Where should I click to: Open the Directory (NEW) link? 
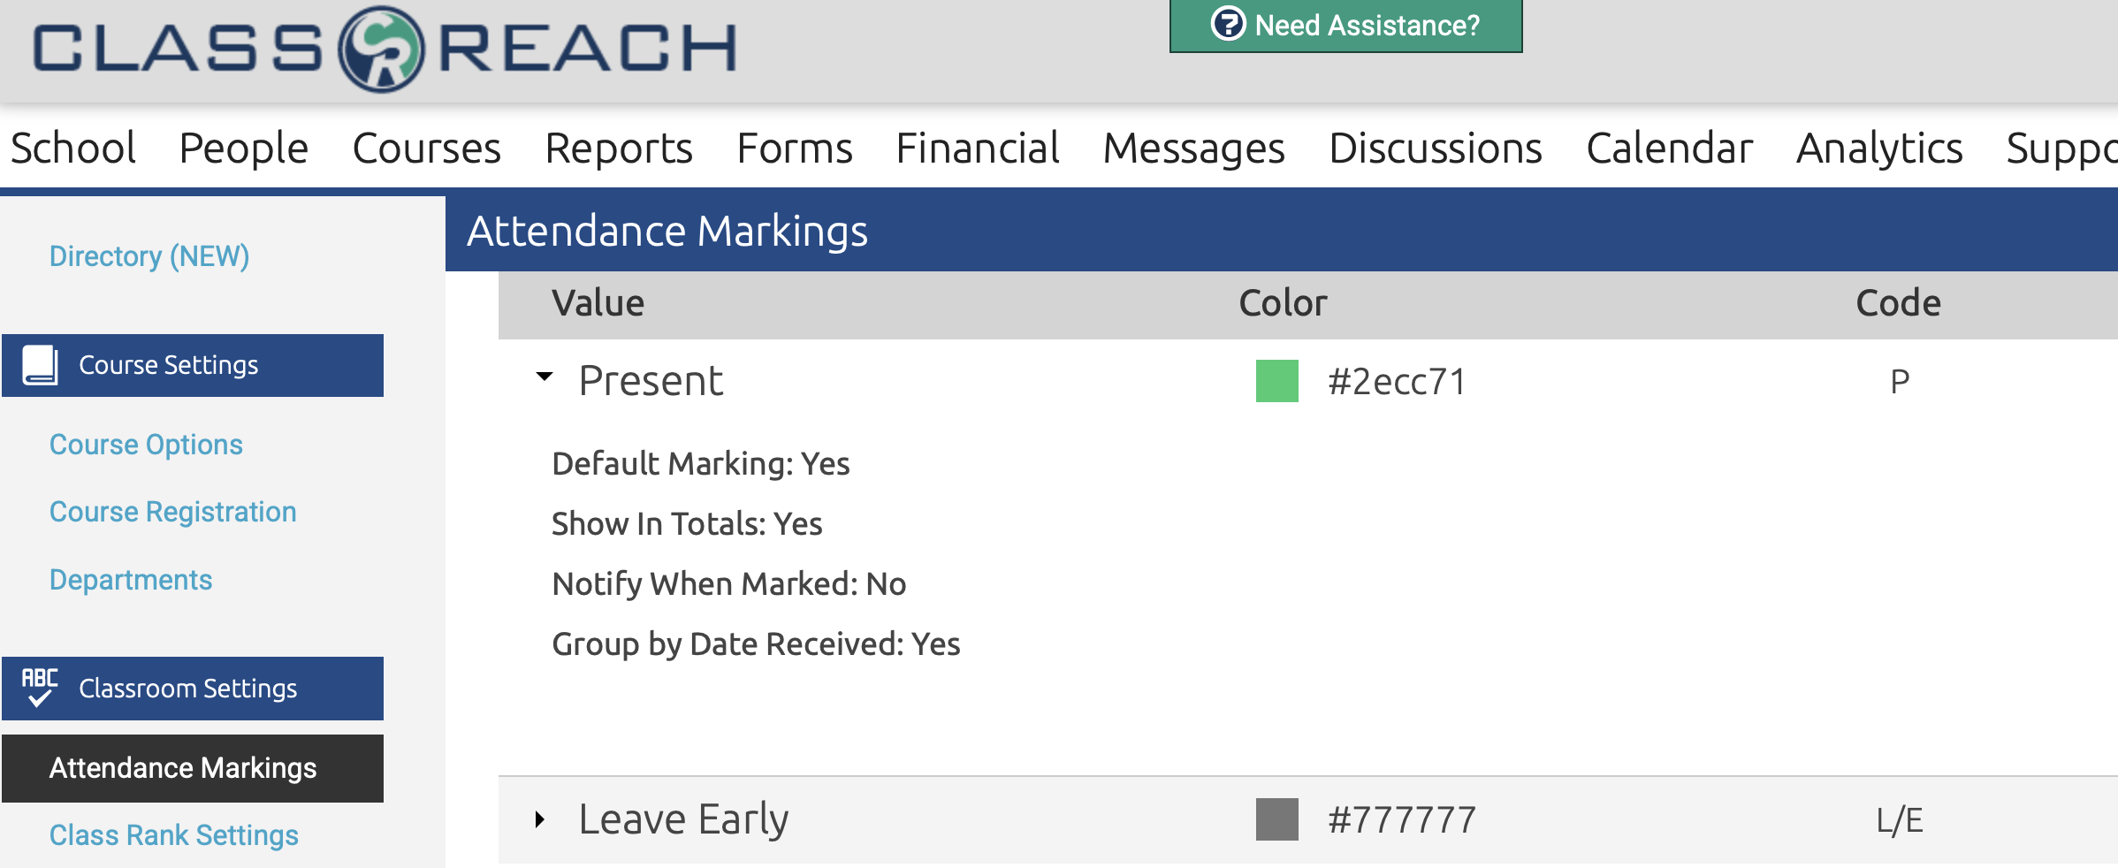(x=149, y=256)
